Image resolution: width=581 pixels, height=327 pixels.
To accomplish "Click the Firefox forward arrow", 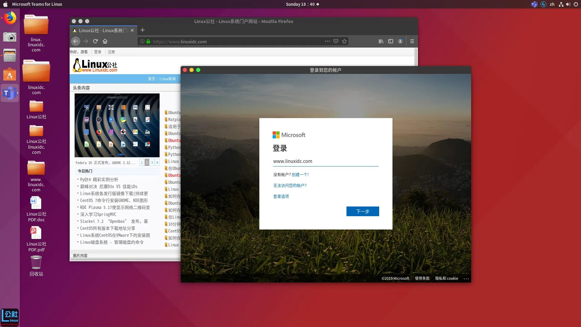I will coord(86,41).
